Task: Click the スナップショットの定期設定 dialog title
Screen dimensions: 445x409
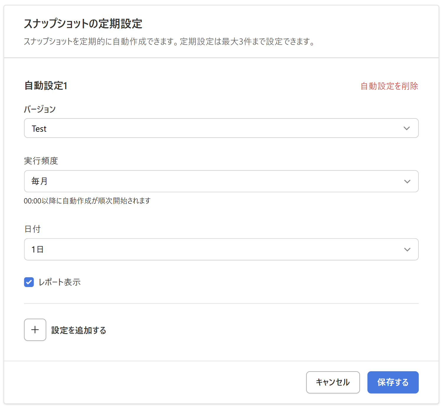Action: 83,24
